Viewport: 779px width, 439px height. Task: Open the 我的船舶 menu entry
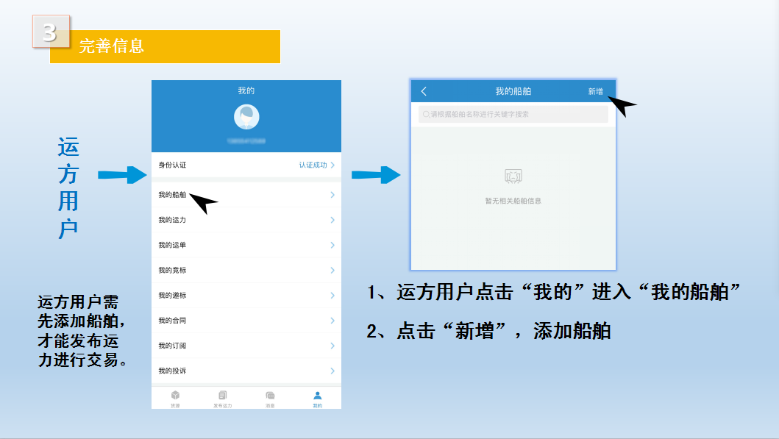coord(173,195)
